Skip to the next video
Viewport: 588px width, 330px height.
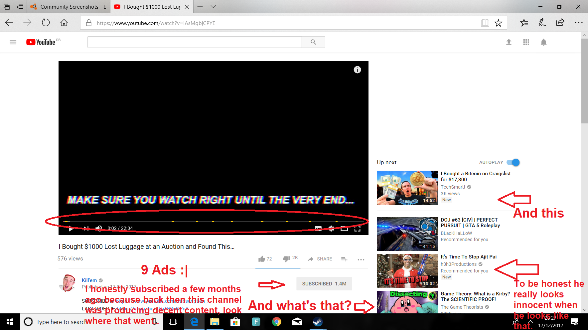tap(86, 228)
